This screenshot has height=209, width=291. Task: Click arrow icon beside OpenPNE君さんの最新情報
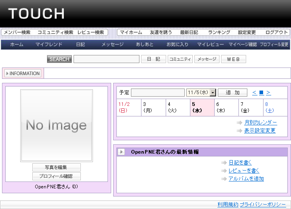(121, 152)
